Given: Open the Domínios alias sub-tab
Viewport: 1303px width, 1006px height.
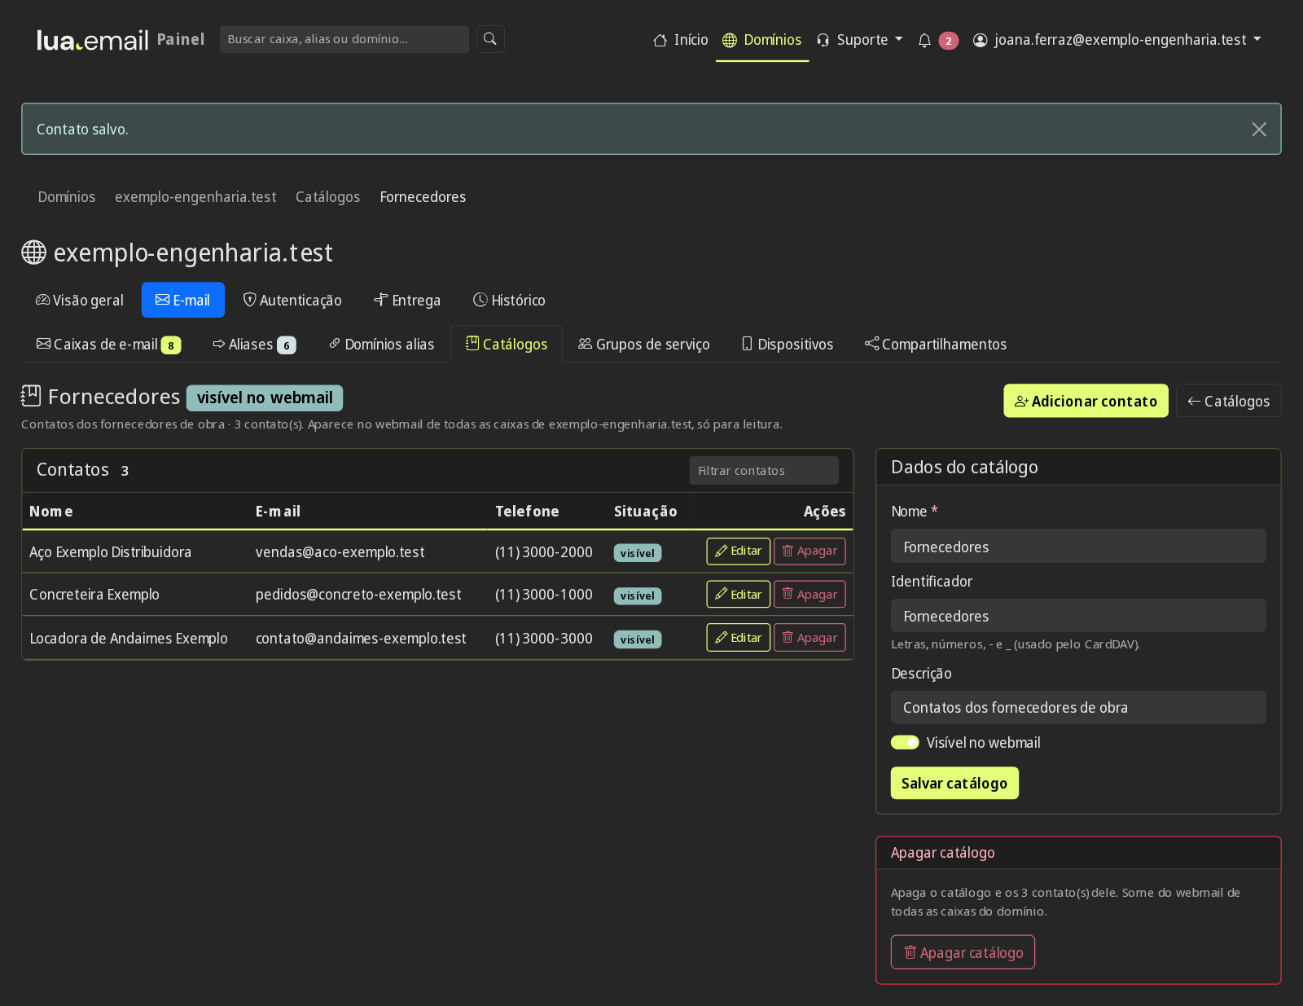Looking at the screenshot, I should 381,344.
